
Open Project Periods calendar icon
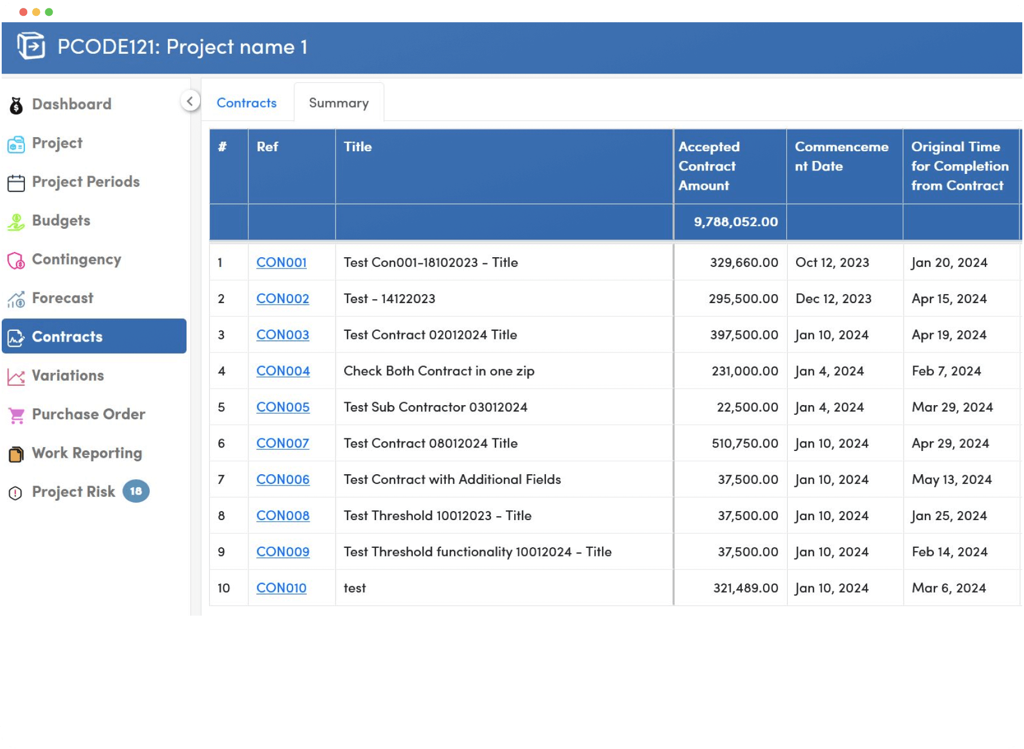click(x=16, y=181)
